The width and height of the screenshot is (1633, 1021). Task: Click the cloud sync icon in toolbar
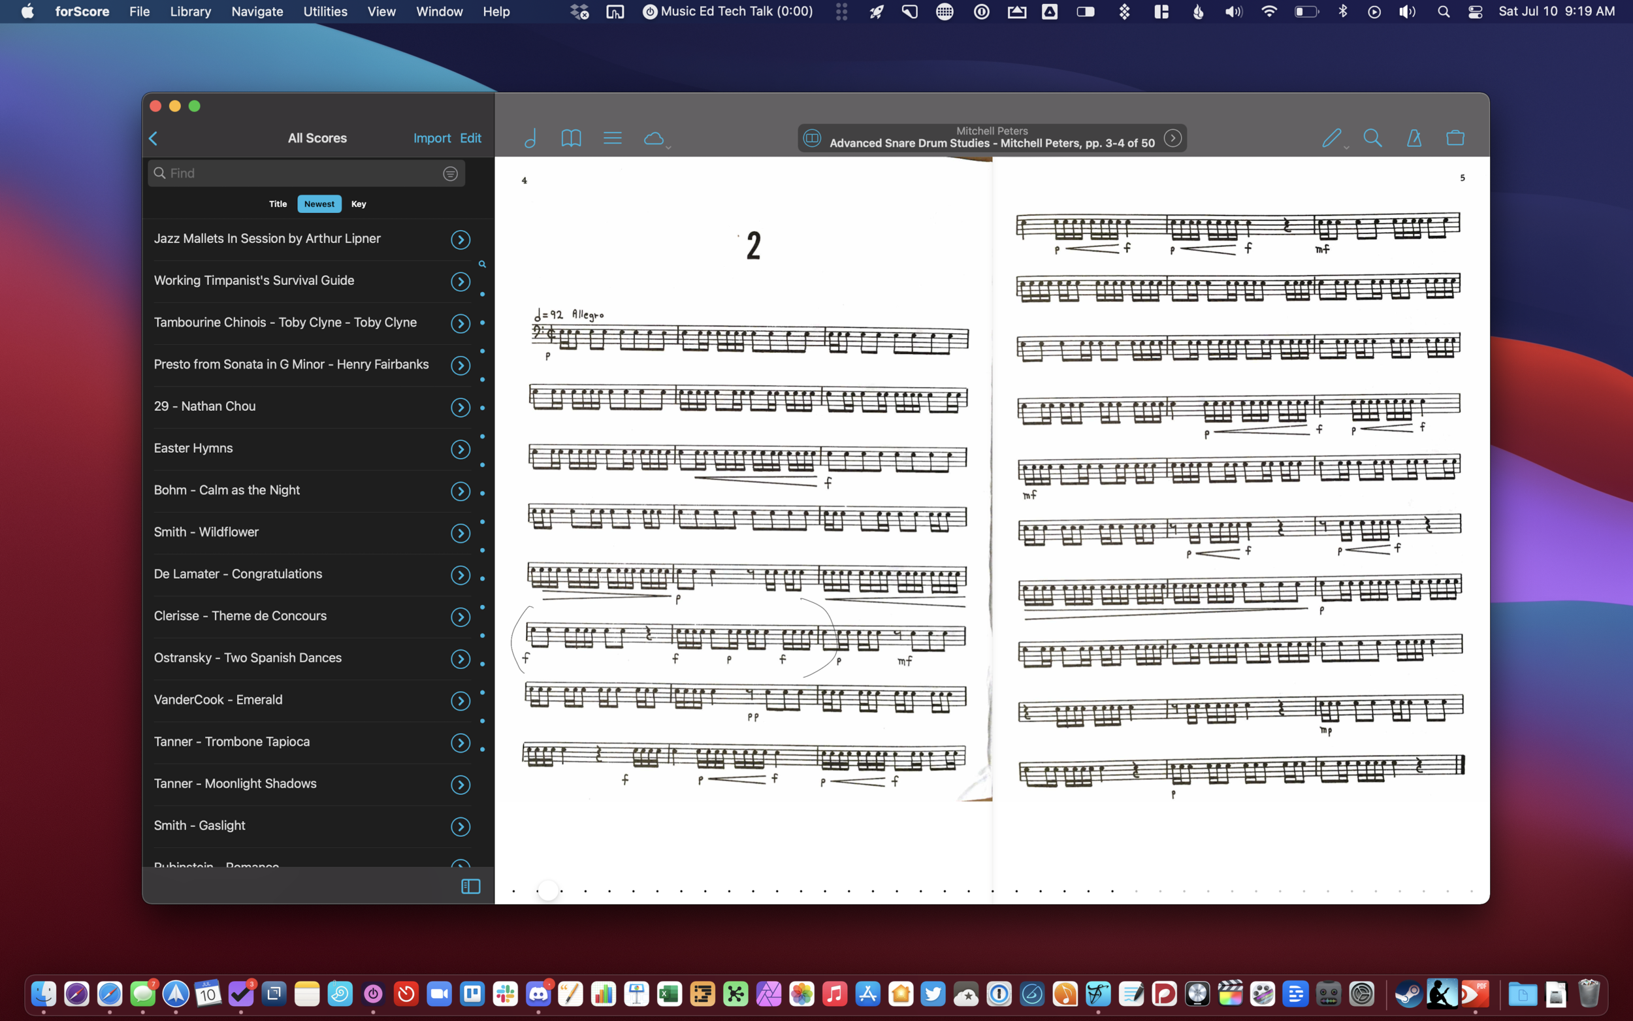tap(654, 138)
